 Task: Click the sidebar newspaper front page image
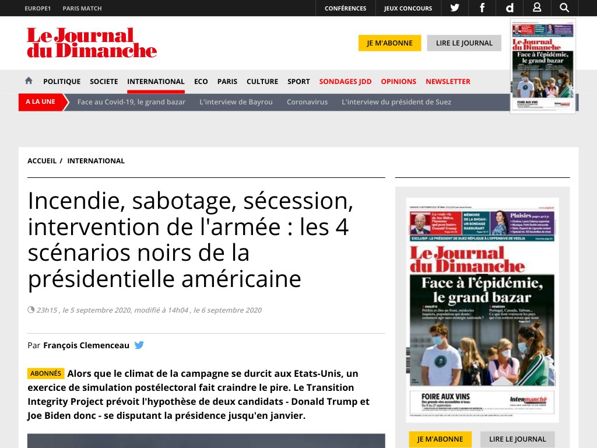482,310
